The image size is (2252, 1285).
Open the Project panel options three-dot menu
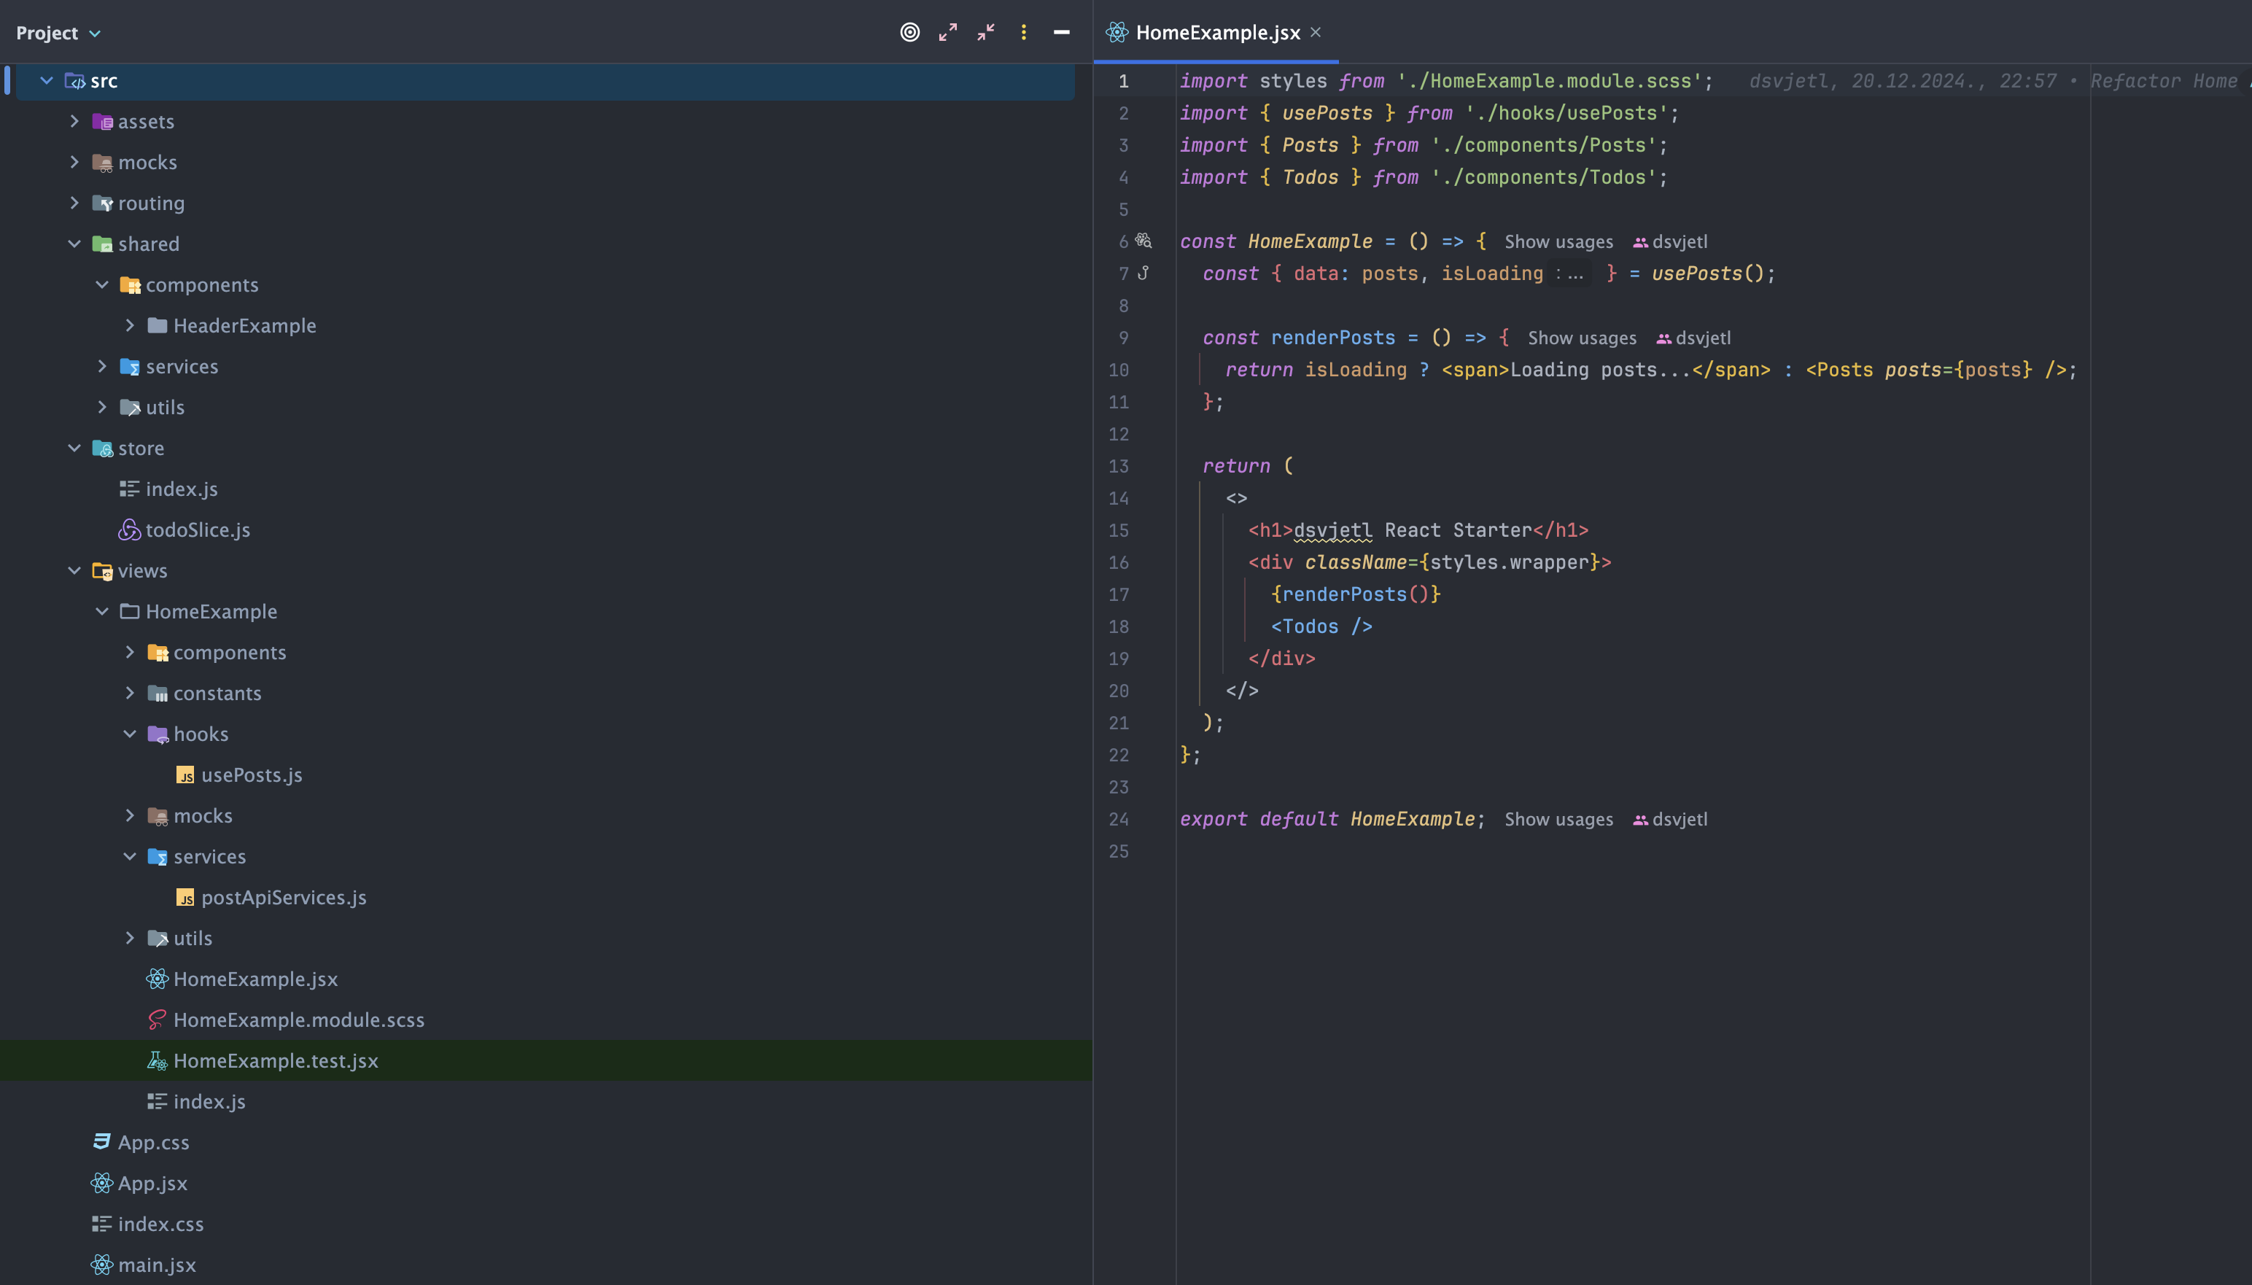(1024, 33)
